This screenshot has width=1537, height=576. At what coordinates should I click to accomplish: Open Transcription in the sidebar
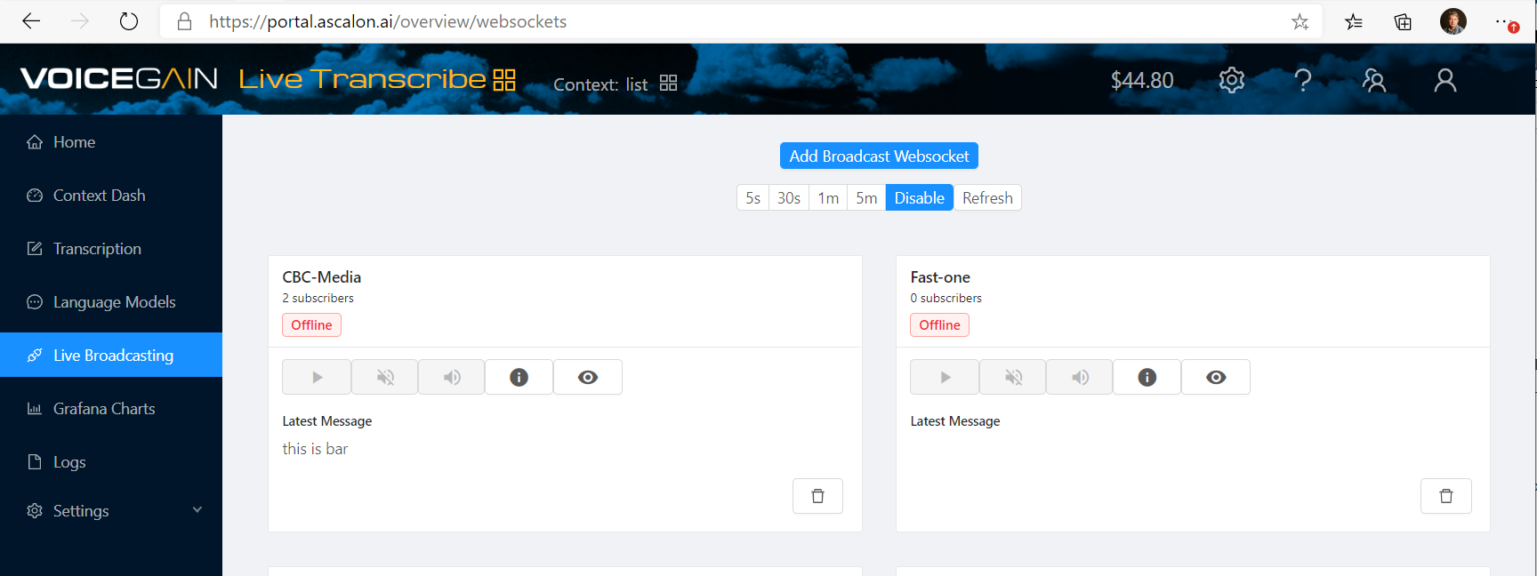111,249
